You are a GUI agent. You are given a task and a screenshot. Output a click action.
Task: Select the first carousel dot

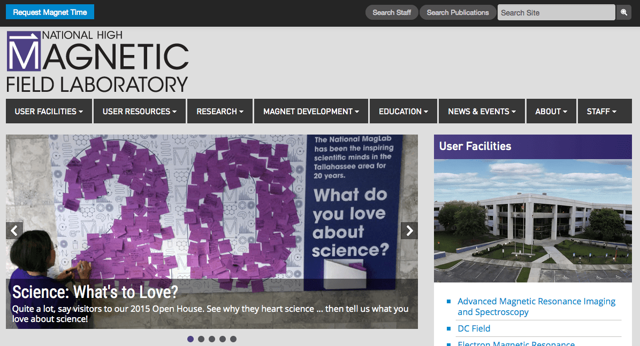(191, 339)
